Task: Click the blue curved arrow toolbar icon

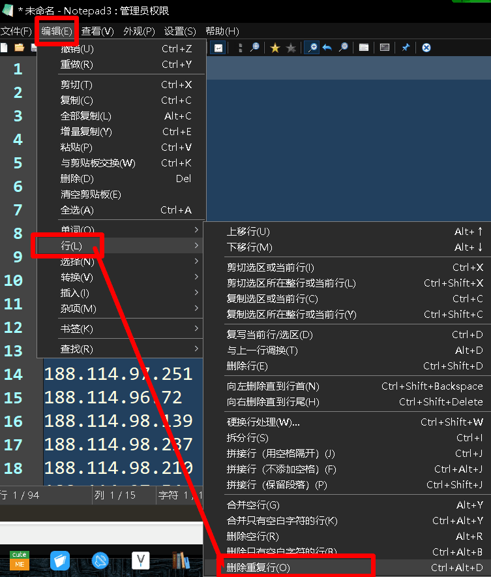Action: tap(327, 48)
